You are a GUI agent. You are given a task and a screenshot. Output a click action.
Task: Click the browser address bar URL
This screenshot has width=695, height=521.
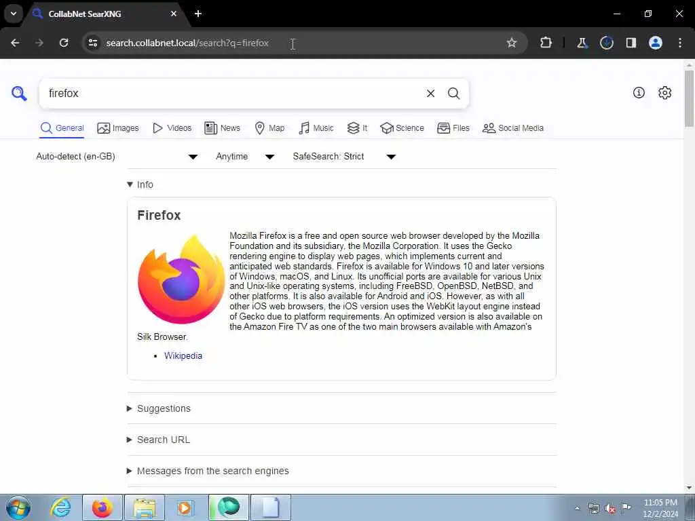click(187, 43)
